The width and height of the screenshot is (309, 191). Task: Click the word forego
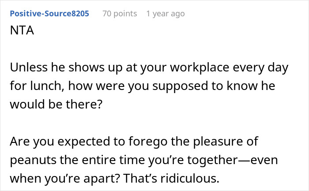[x=148, y=142]
